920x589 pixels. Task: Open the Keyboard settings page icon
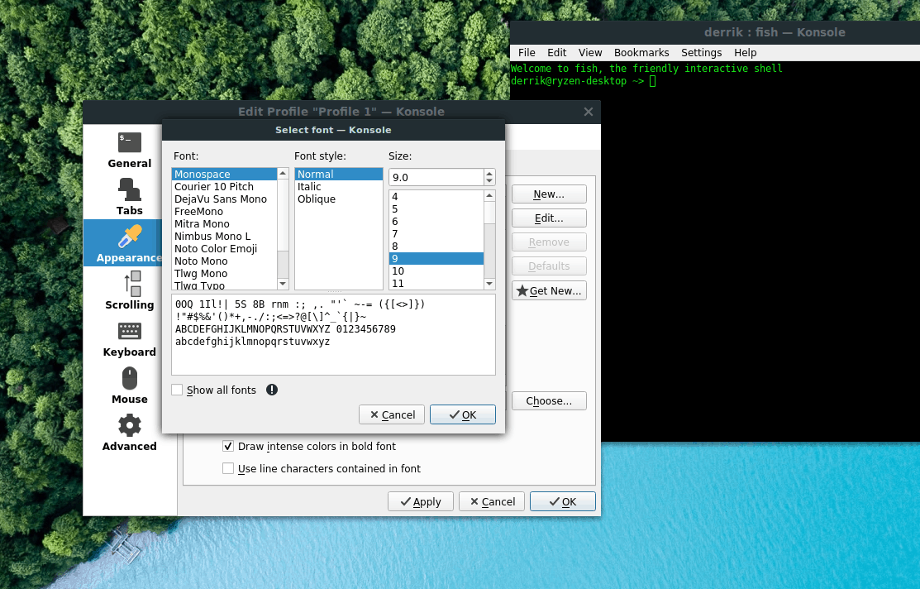tap(129, 331)
